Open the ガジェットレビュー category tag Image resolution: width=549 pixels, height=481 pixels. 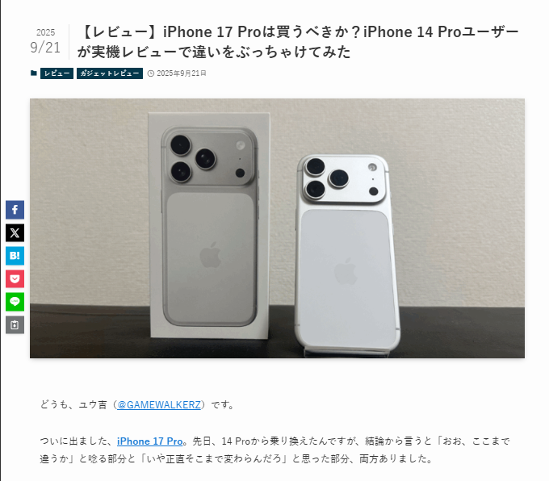pos(110,73)
